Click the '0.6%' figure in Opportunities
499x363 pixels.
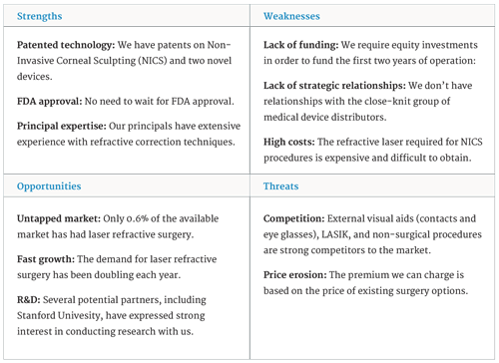pos(138,218)
